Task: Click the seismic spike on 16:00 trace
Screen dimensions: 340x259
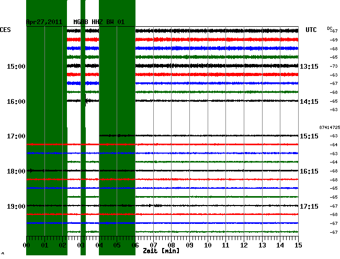Action: [86, 100]
